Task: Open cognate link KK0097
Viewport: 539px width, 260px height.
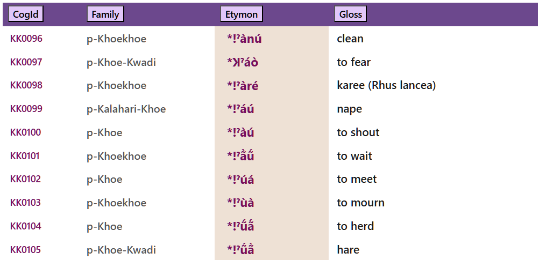Action: point(26,62)
